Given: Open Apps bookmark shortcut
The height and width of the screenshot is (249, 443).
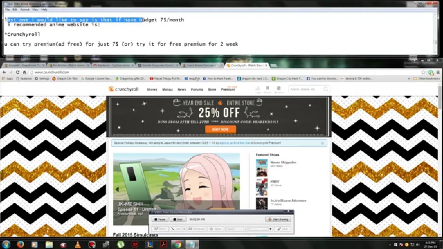Looking at the screenshot, I should pos(7,79).
